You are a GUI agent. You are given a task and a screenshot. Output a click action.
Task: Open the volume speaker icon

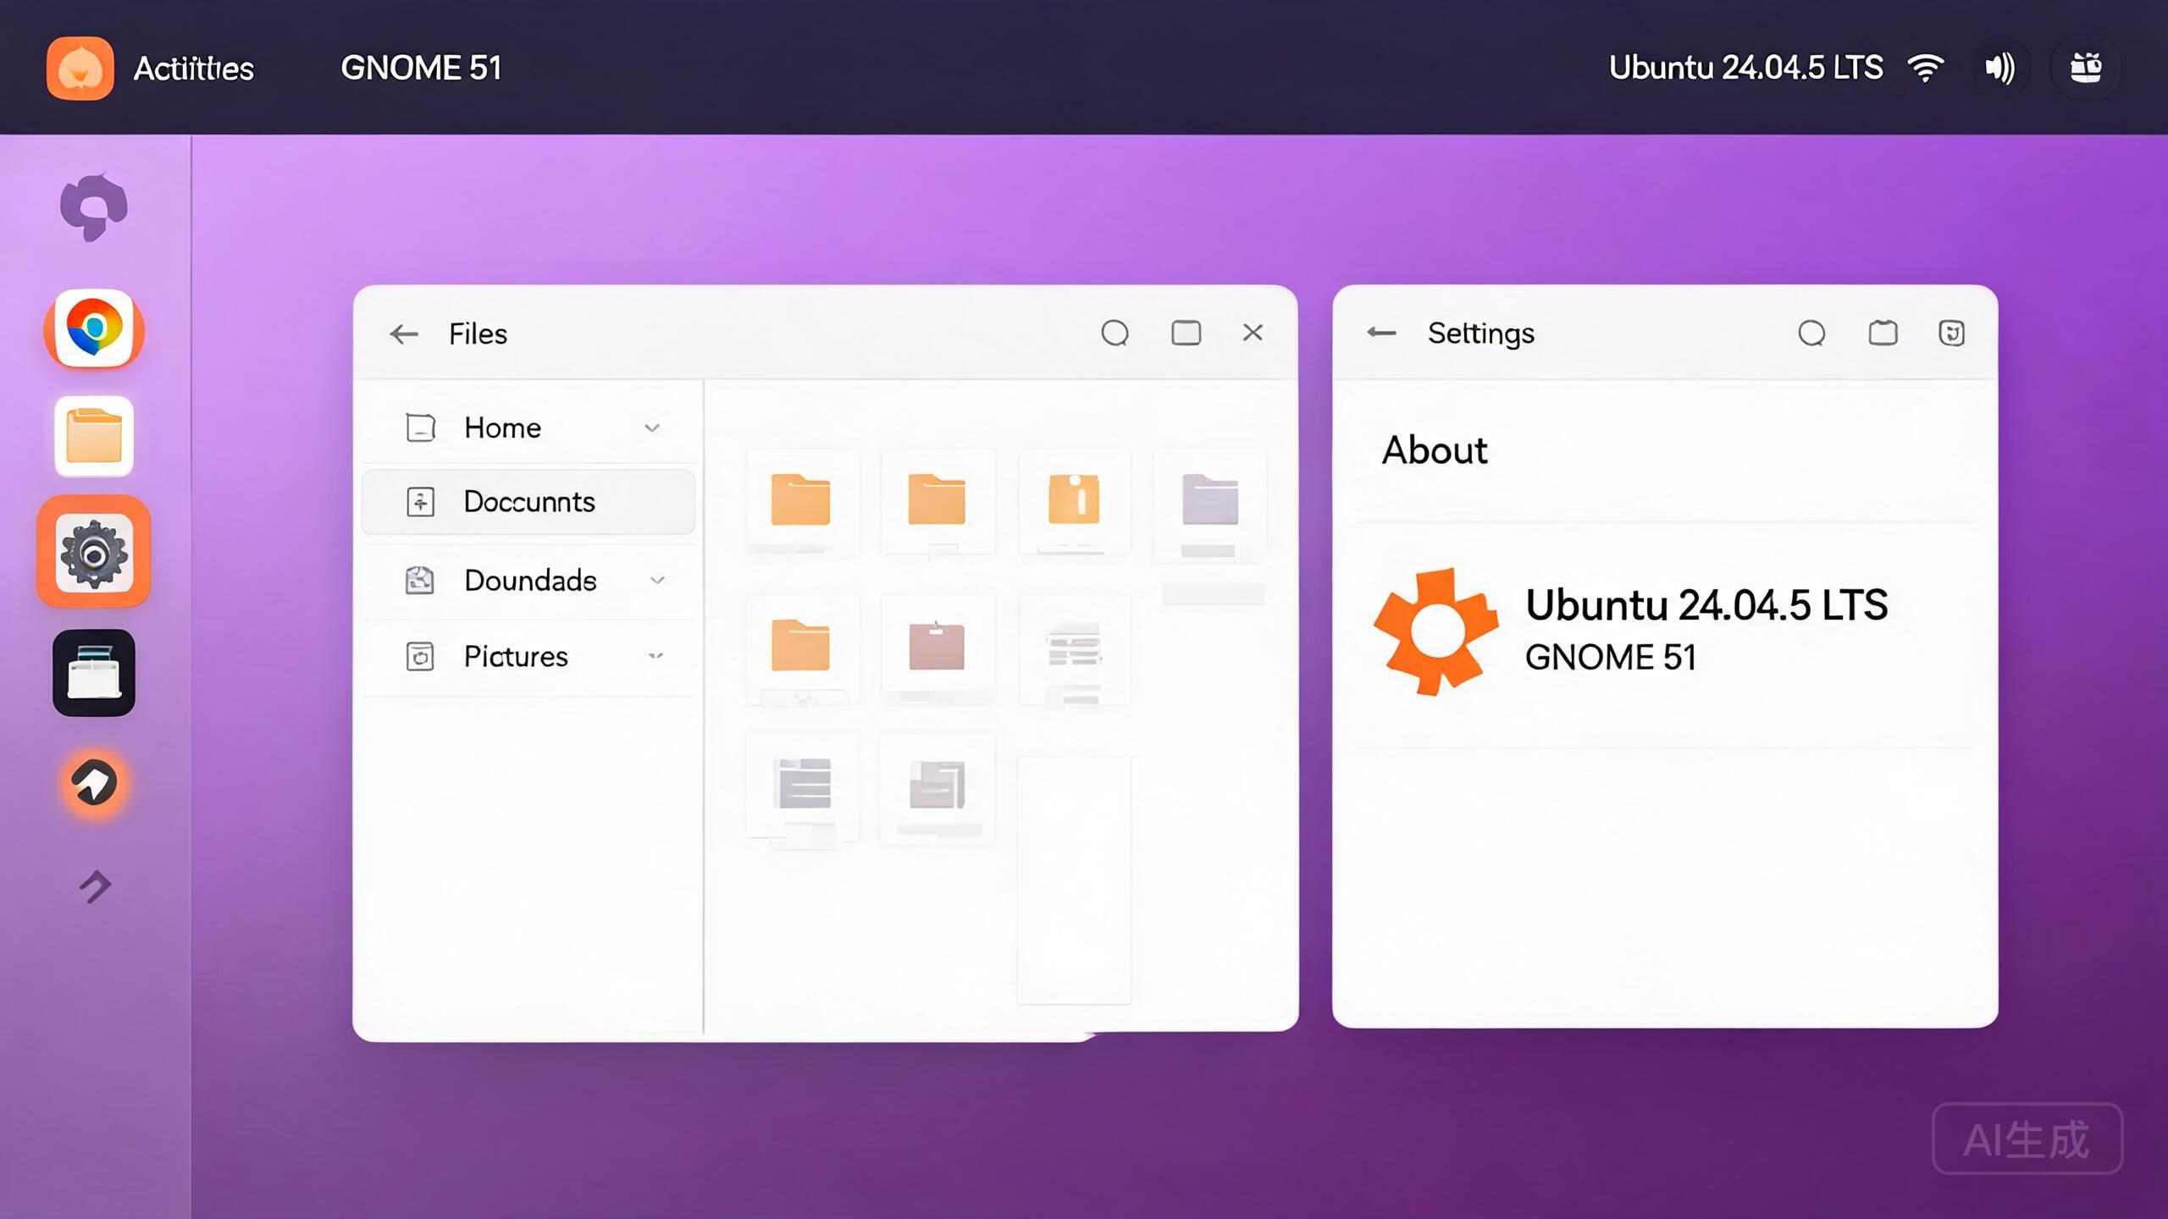click(1999, 68)
